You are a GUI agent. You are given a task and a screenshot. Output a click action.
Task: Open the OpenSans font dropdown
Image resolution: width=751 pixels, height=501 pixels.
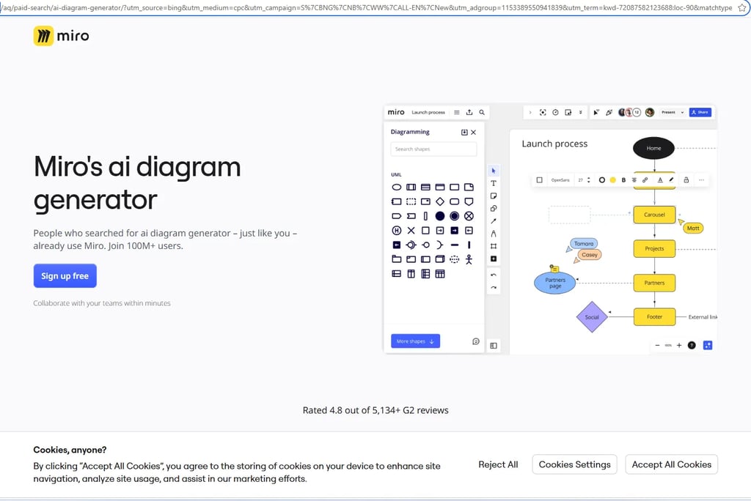click(560, 180)
